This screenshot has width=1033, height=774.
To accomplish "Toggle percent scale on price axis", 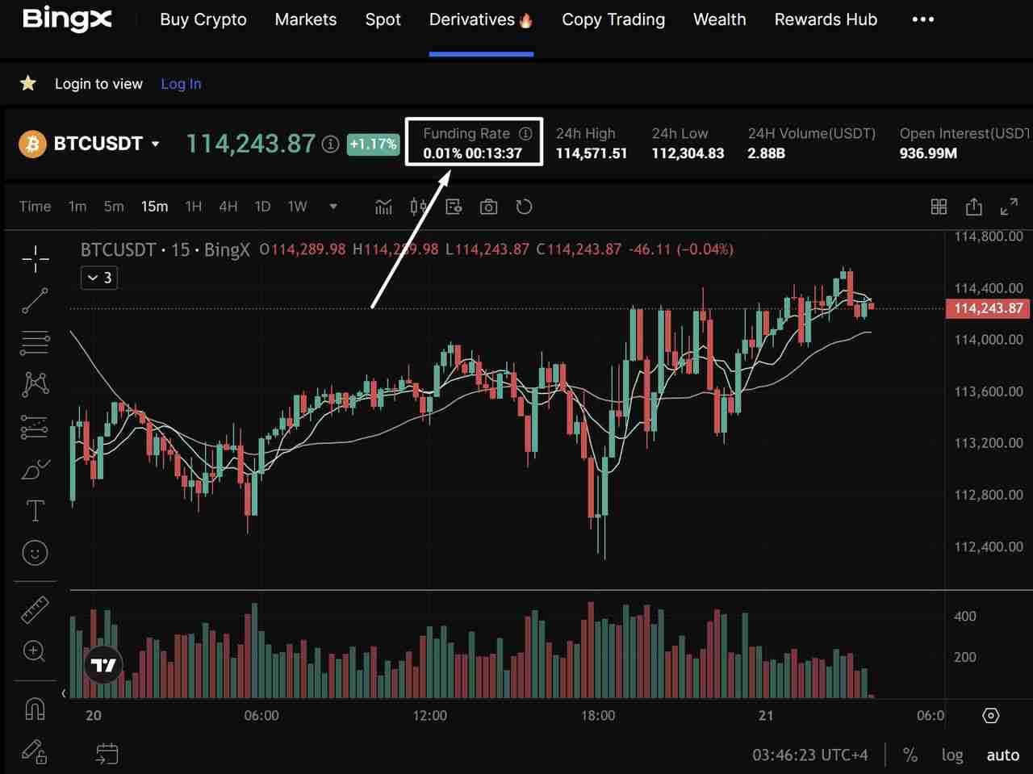I will click(x=910, y=755).
